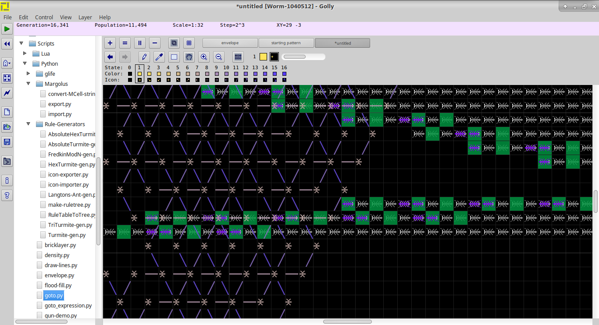Image resolution: width=599 pixels, height=325 pixels.
Task: Toggle the all-states grid button
Action: point(238,57)
